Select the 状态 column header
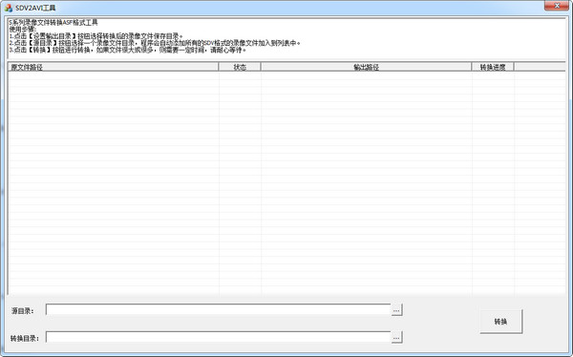This screenshot has width=573, height=357. [x=240, y=67]
